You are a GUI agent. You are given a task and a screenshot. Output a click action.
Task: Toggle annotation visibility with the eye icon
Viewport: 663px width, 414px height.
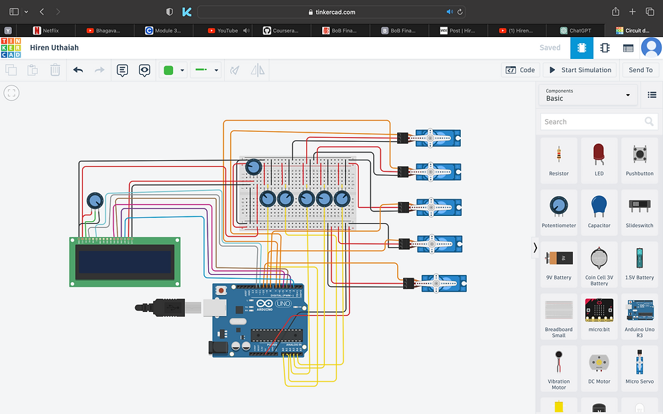[145, 70]
